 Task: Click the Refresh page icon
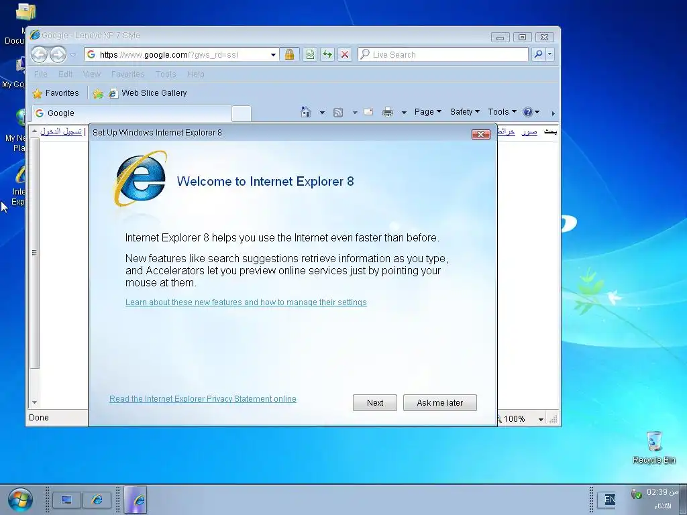click(327, 55)
